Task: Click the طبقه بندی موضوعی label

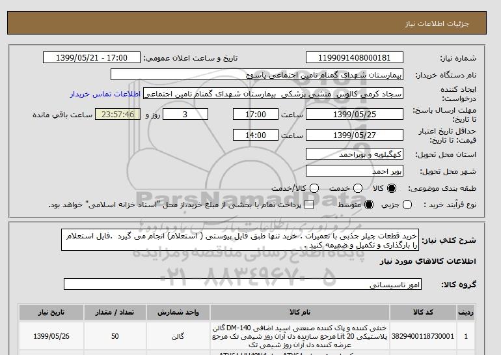Action: (x=442, y=189)
